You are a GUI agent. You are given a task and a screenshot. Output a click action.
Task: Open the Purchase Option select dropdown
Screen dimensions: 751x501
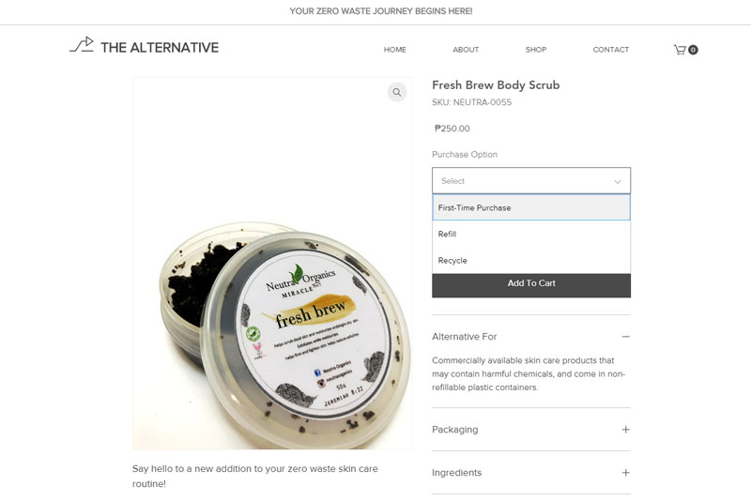point(531,181)
